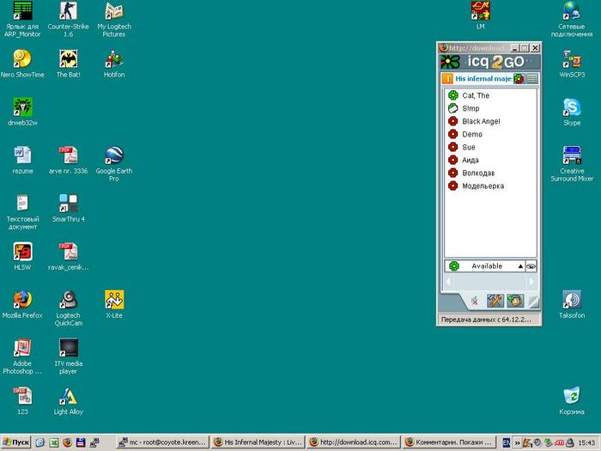
Task: Click the SmarThru 4 icon
Action: click(x=68, y=204)
